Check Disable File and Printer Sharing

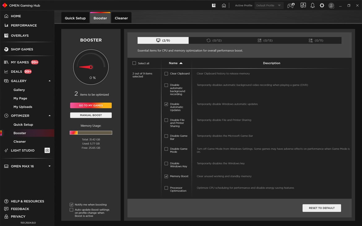coord(166,120)
